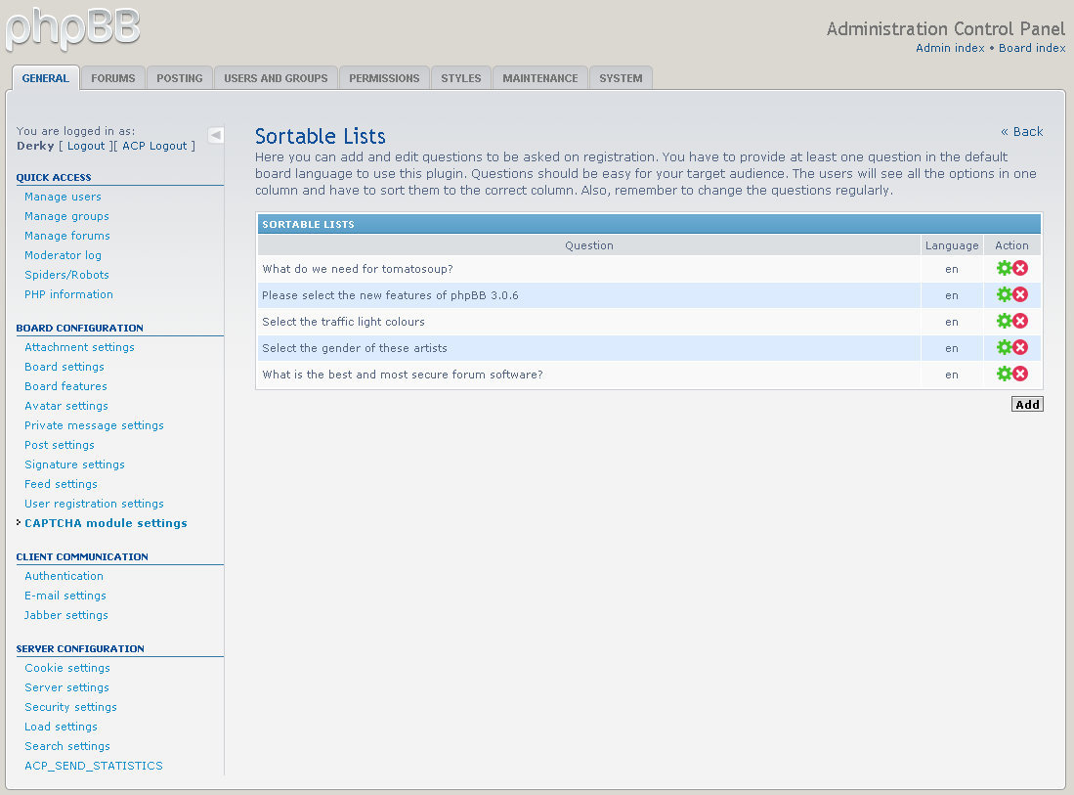Image resolution: width=1074 pixels, height=795 pixels.
Task: Go to Board index link
Action: 1032,48
